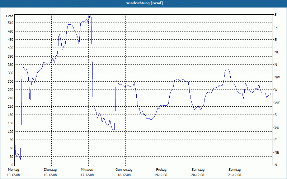The width and height of the screenshot is (287, 179).
Task: Click the 'Donnerstag' day label
Action: coord(124,170)
